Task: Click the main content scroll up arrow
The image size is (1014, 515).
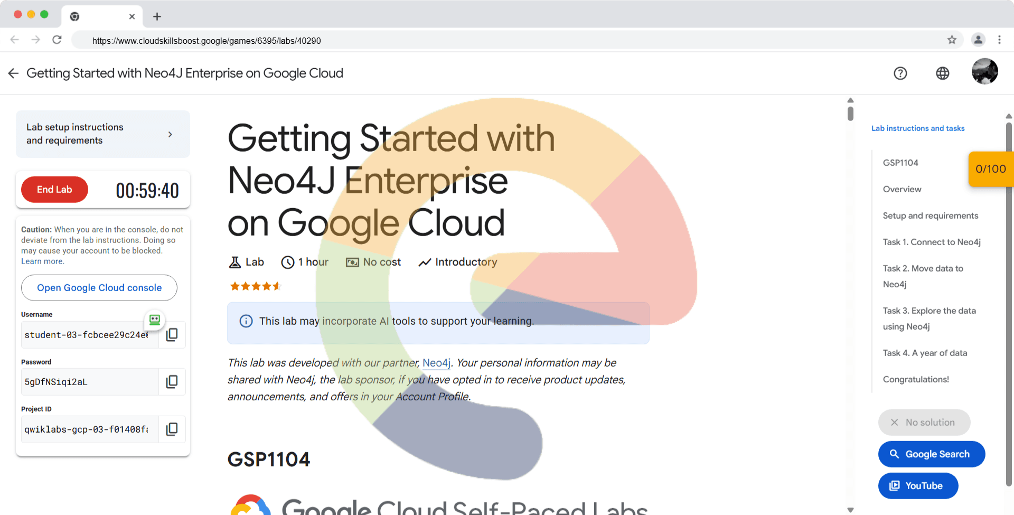Action: [850, 100]
